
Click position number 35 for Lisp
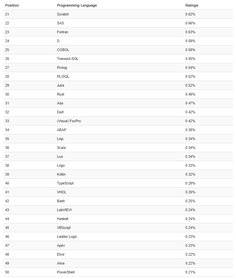click(x=7, y=139)
